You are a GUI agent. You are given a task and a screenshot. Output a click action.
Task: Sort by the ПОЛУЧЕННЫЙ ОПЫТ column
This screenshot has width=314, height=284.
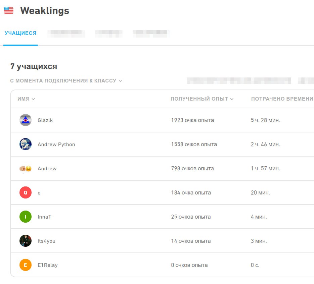(202, 99)
